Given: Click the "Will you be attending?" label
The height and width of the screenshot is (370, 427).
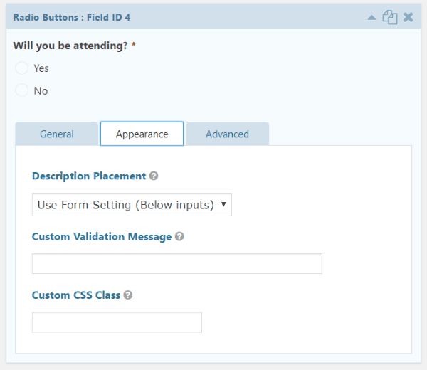Looking at the screenshot, I should tap(70, 46).
